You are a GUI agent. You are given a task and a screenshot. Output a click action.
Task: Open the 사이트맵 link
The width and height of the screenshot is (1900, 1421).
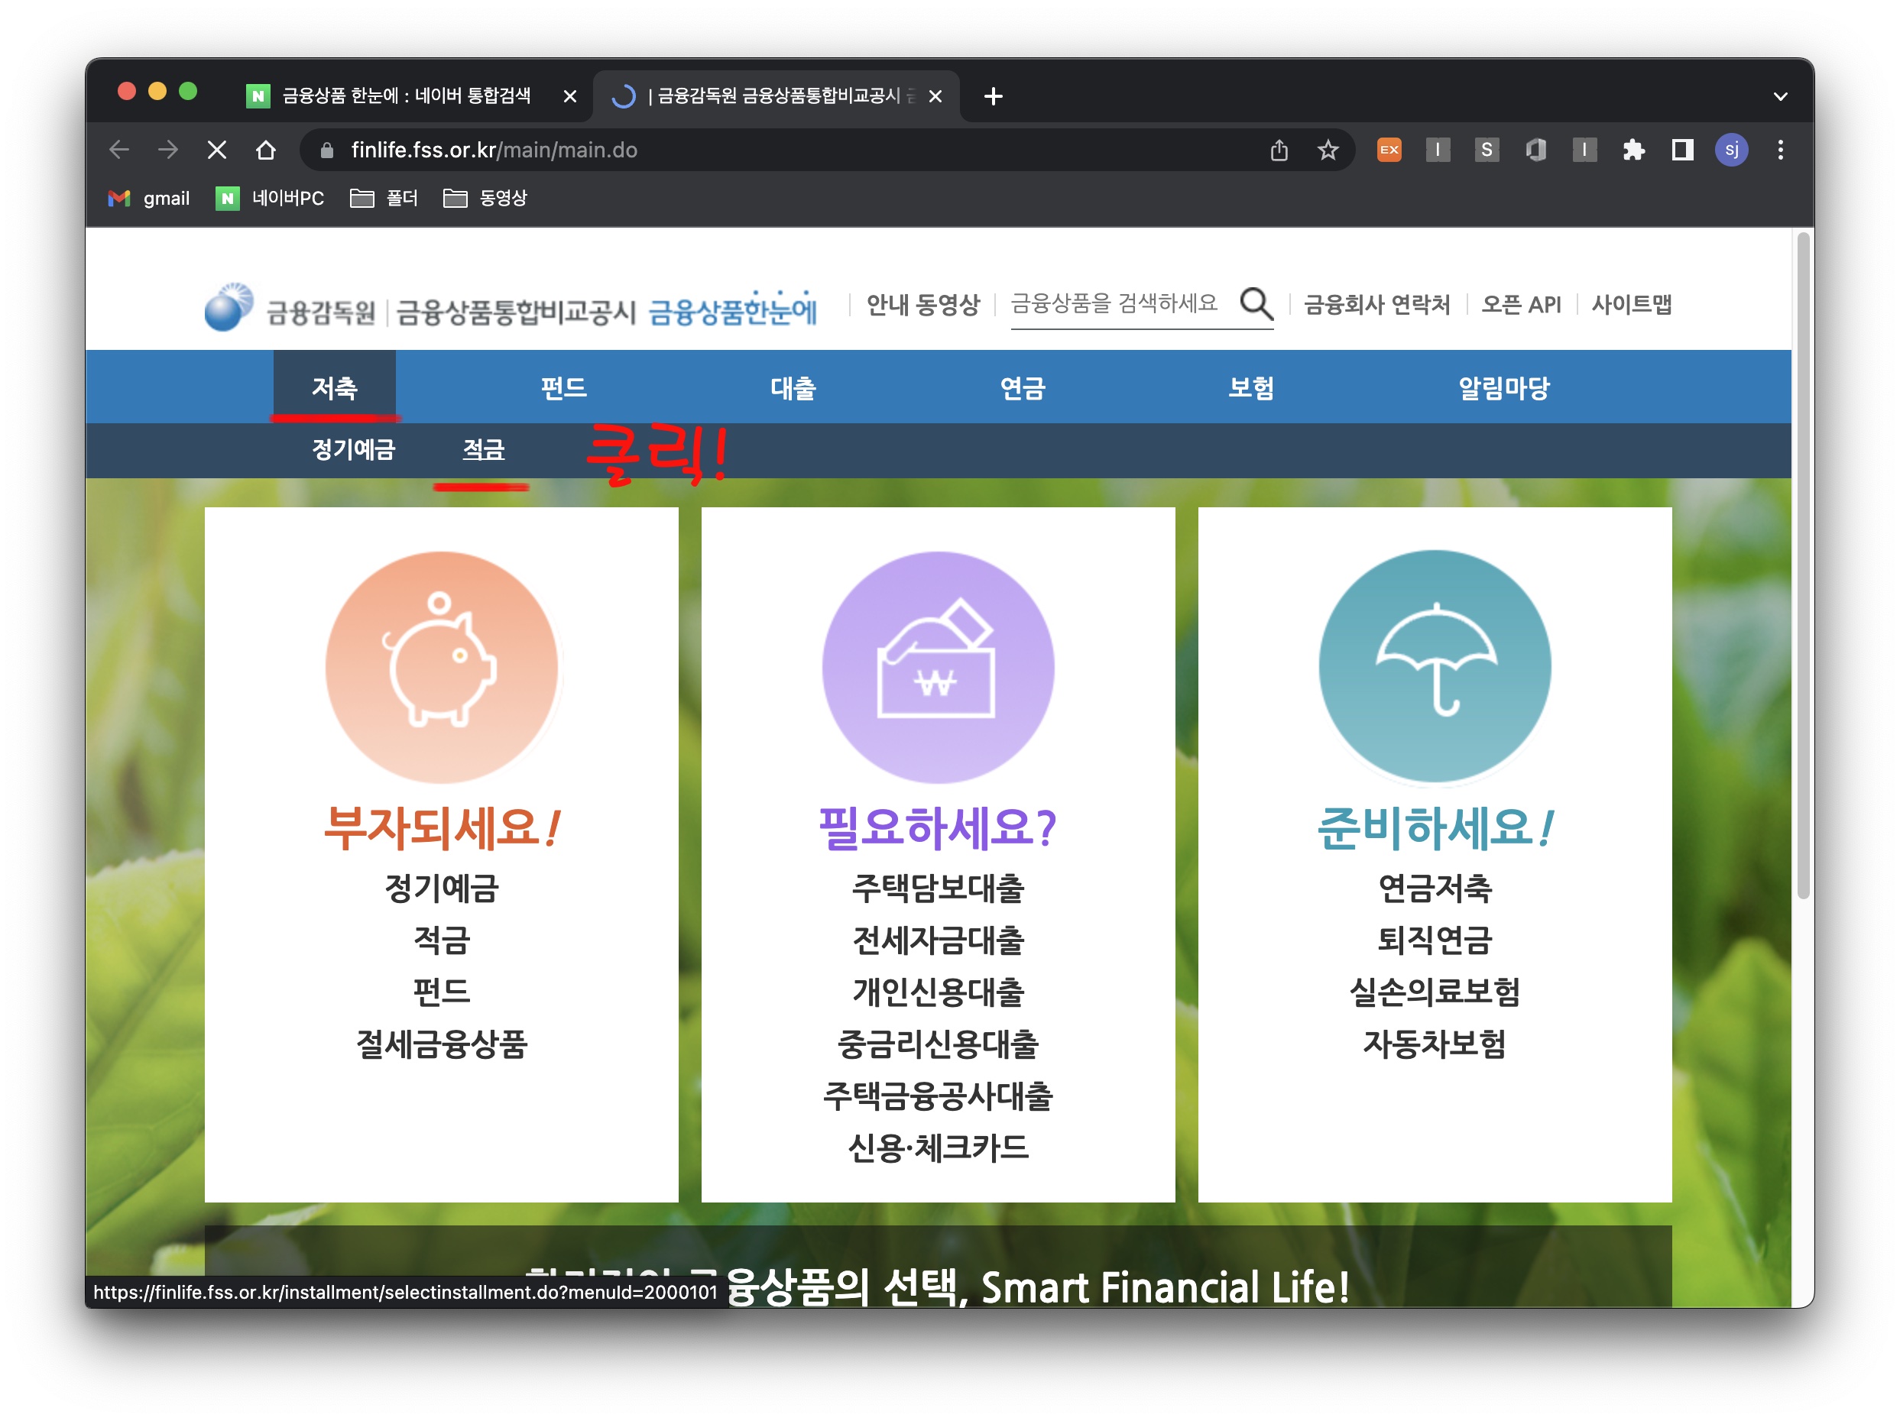point(1631,304)
